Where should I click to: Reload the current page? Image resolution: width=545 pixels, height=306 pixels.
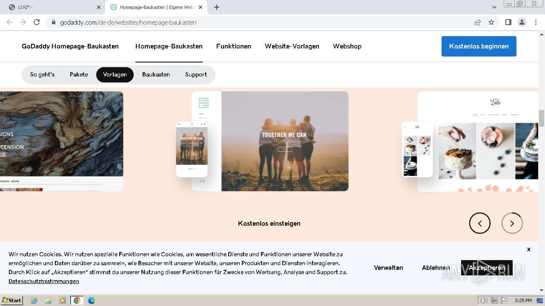tap(37, 22)
